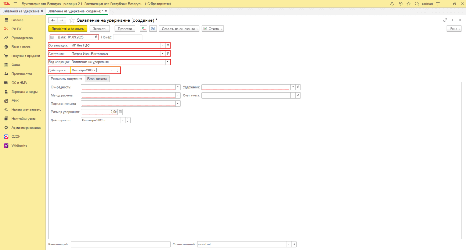Click the Записать button
466x250 pixels.
tap(100, 29)
